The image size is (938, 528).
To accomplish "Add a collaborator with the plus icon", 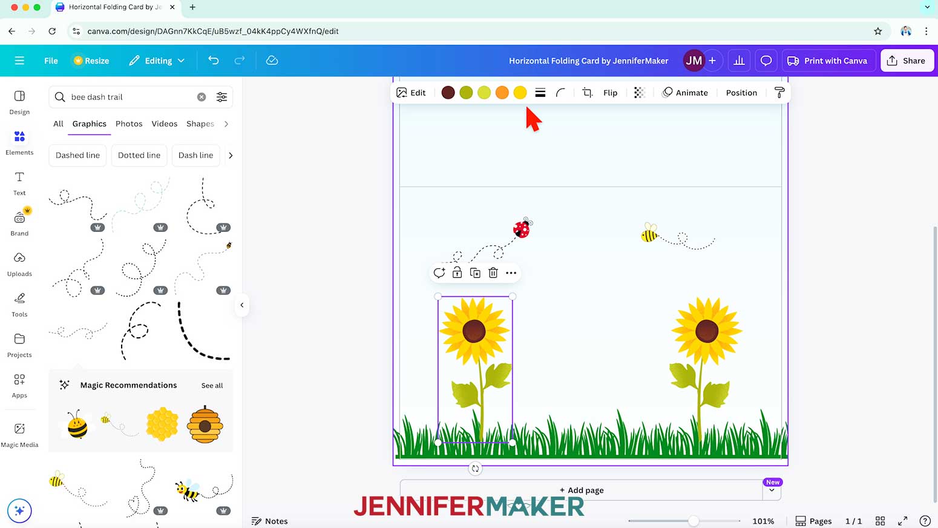I will 712,61.
